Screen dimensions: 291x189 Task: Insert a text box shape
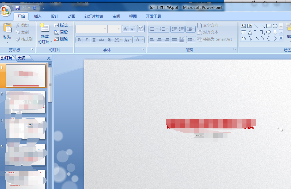243,26
